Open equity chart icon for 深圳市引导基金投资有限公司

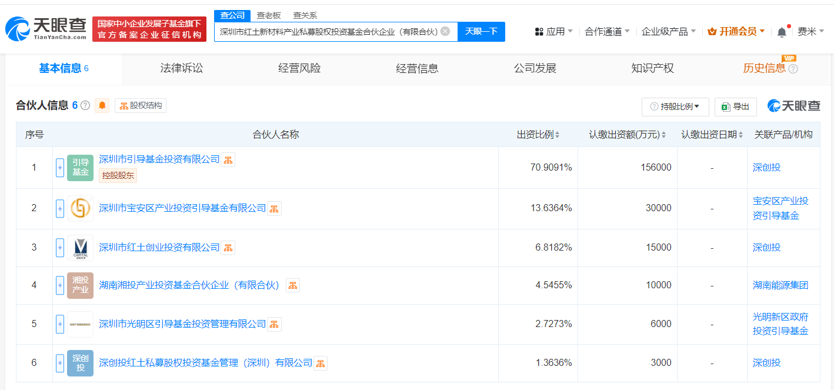tap(228, 159)
